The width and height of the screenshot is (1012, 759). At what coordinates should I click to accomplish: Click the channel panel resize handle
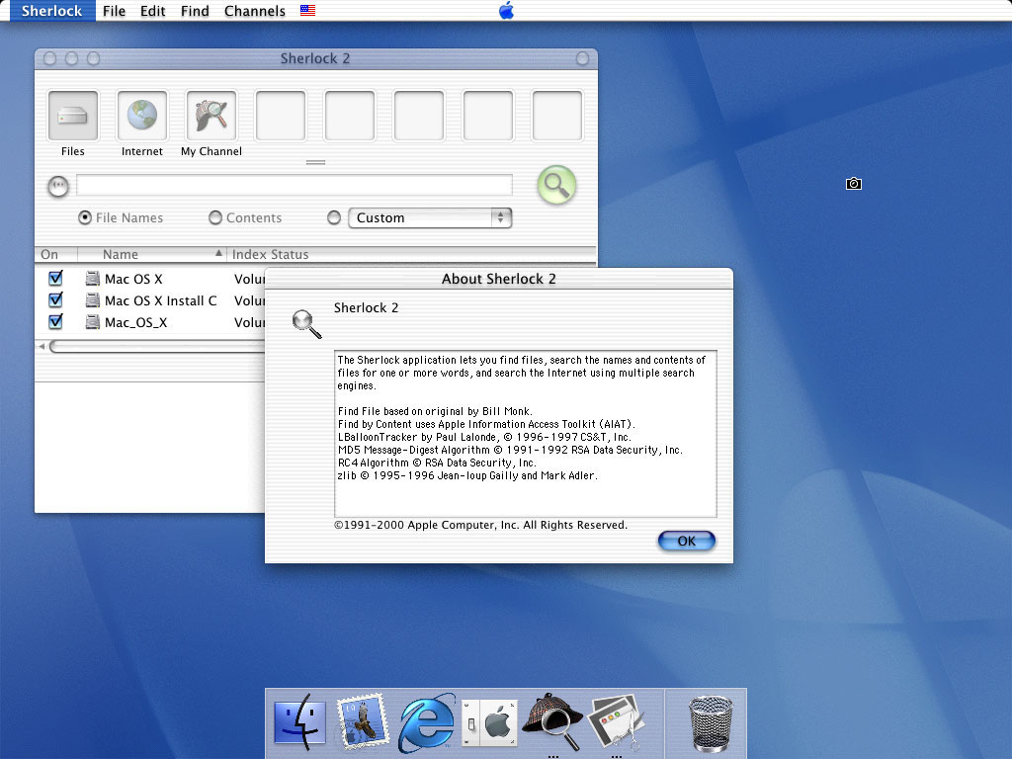[315, 163]
